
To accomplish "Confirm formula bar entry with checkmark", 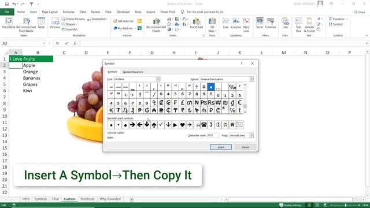I will tap(66, 43).
